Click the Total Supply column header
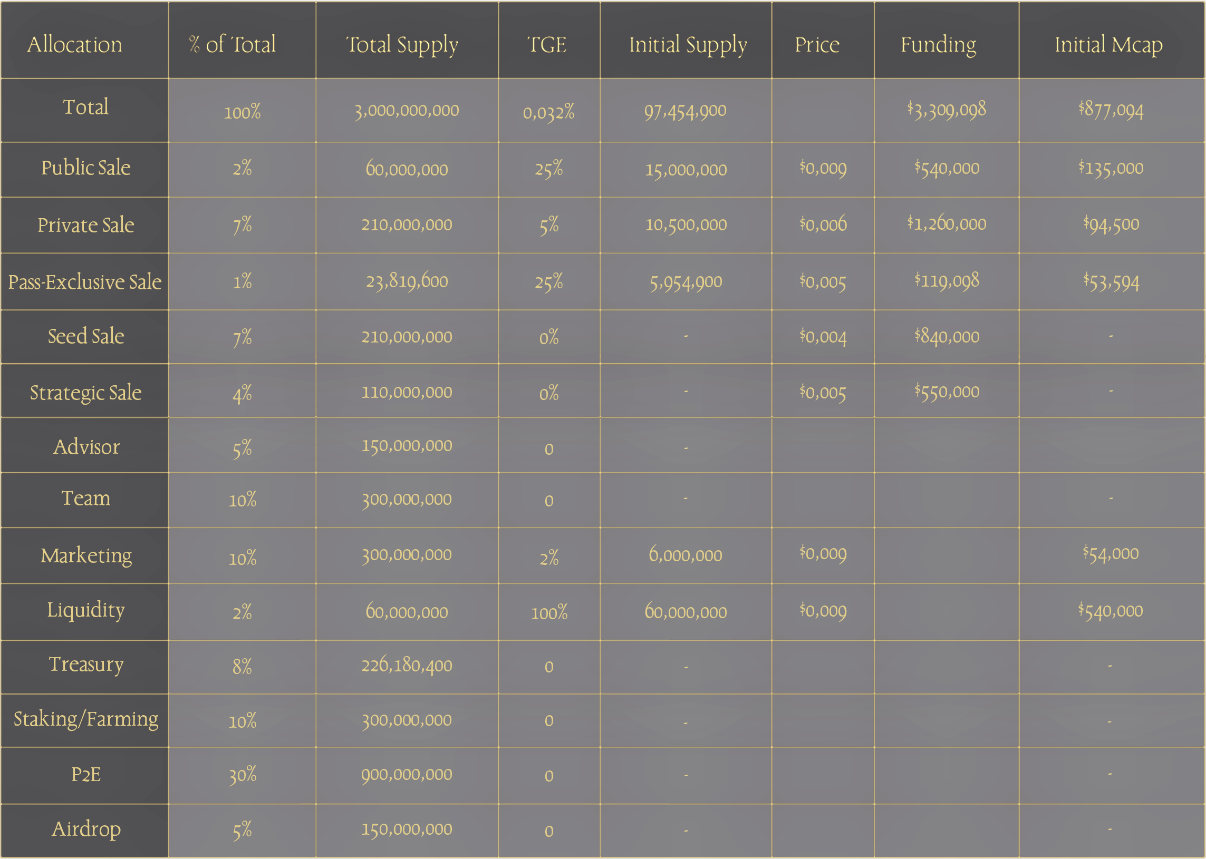This screenshot has height=859, width=1206. 402,45
